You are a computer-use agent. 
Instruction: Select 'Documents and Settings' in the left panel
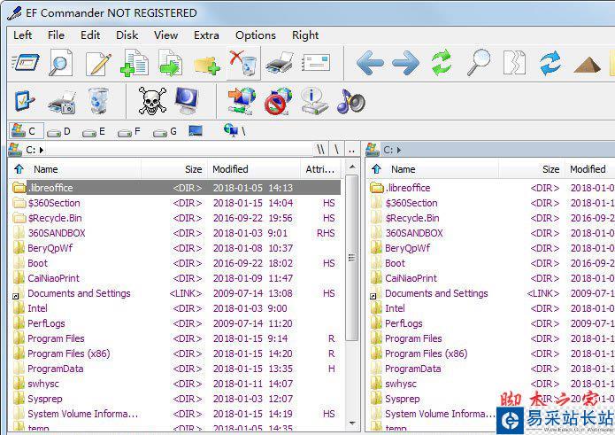point(175,293)
